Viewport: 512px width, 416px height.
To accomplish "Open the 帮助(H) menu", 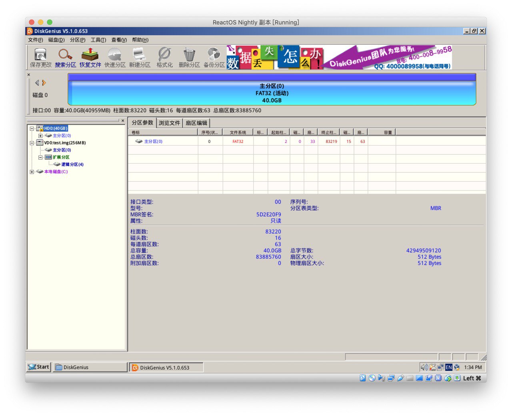I will coord(140,40).
